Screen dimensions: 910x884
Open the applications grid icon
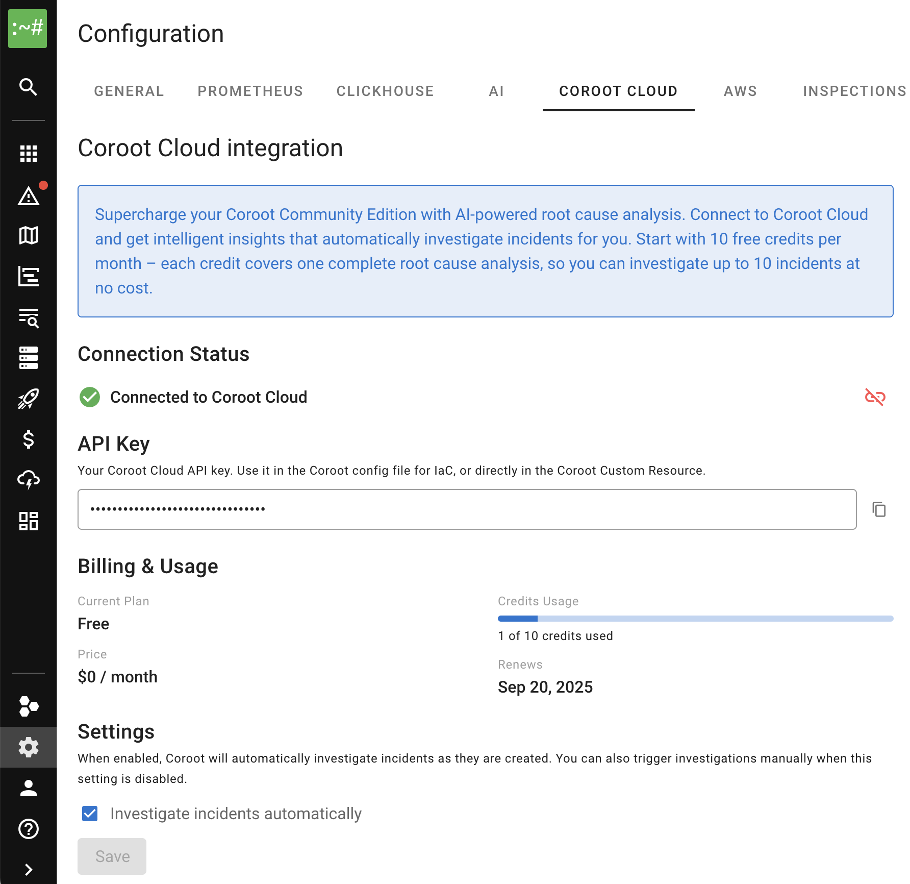tap(29, 153)
